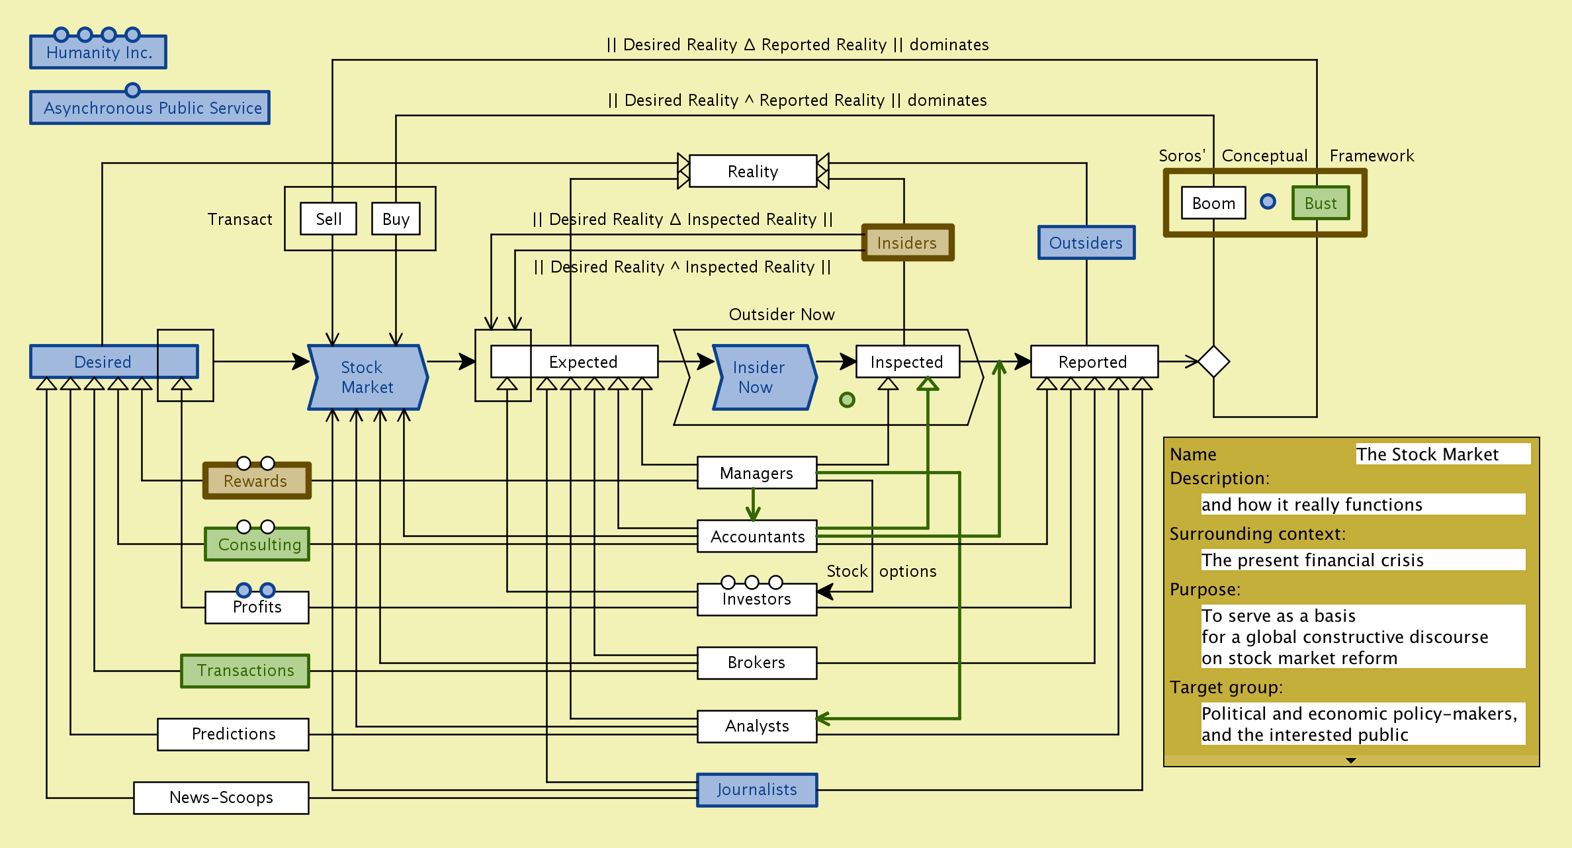Click the green circle under Insider Now
Viewport: 1572px width, 848px height.
847,400
